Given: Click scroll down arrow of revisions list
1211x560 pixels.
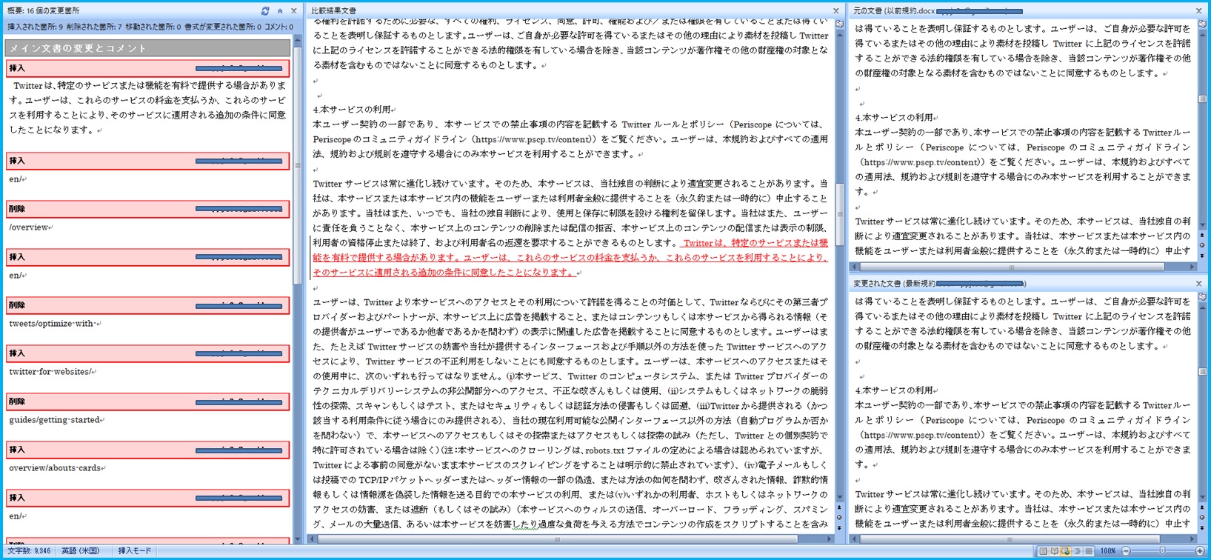Looking at the screenshot, I should pyautogui.click(x=298, y=539).
